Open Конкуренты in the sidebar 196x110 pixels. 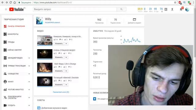coord(13,34)
